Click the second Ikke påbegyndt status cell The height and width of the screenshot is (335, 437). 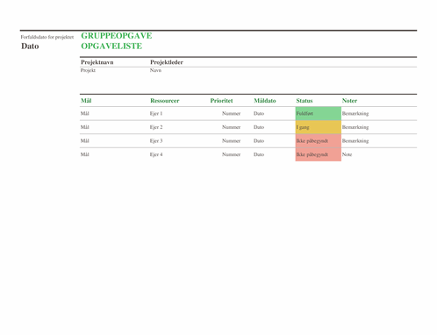pos(319,154)
